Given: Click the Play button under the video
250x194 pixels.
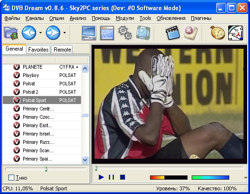Looking at the screenshot, I should [x=101, y=177].
